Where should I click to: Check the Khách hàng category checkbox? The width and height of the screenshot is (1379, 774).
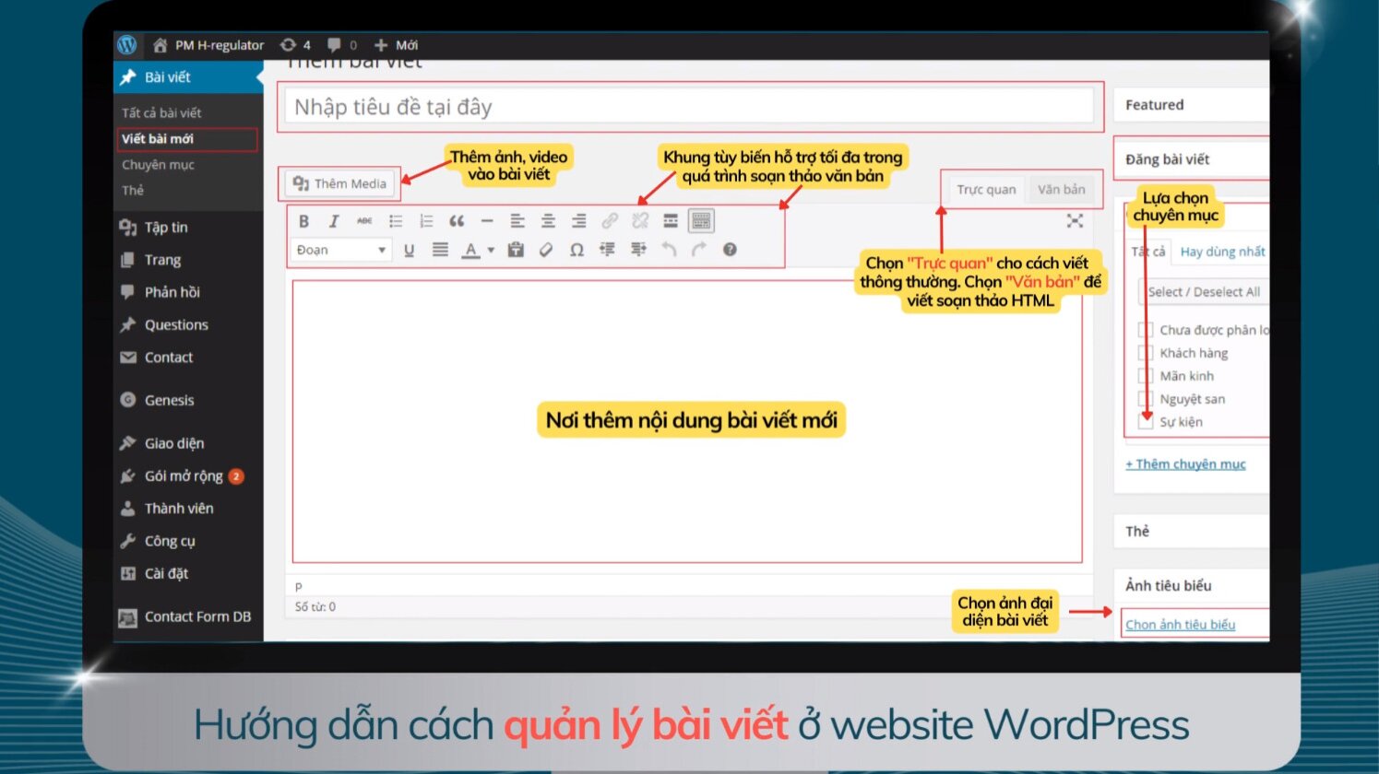click(x=1144, y=352)
